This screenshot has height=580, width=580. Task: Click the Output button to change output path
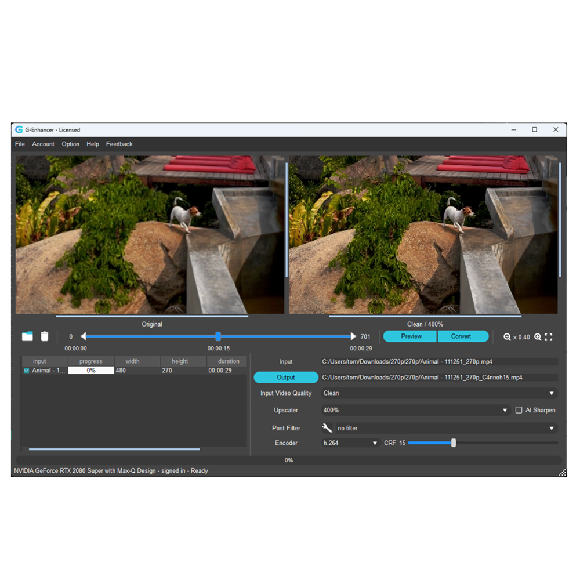point(286,377)
